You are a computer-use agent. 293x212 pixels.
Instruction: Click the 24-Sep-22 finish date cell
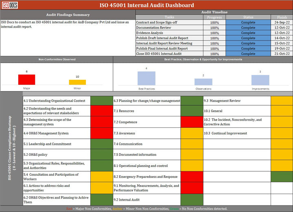282,22
